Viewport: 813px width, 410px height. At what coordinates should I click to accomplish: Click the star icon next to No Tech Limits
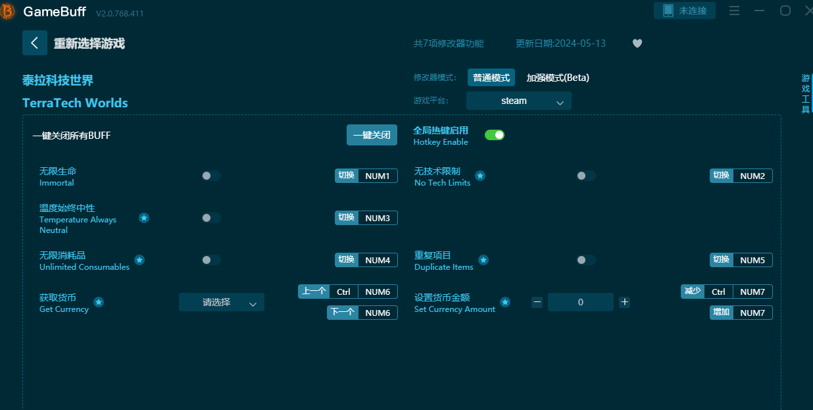[480, 176]
